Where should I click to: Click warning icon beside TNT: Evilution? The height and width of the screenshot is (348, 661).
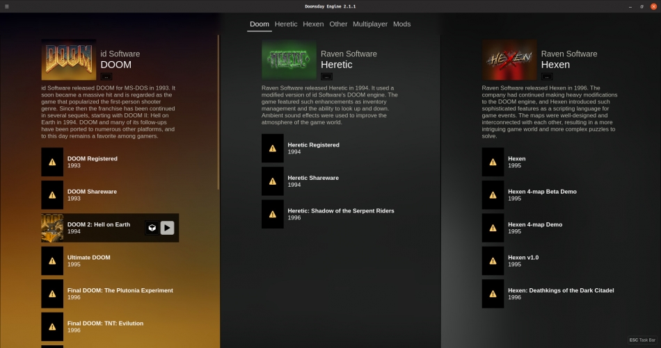pos(52,326)
